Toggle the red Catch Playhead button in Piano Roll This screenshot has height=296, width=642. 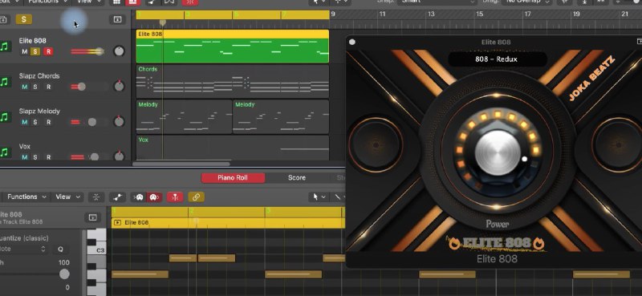coord(175,197)
